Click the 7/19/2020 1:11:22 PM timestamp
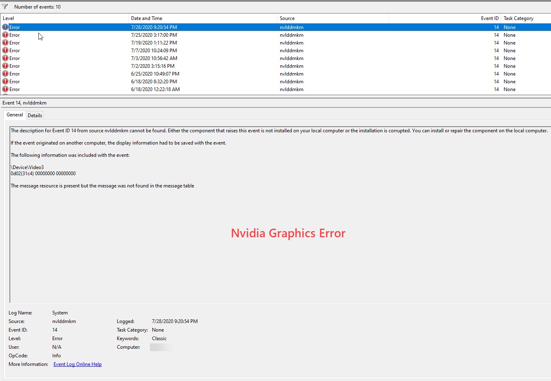The width and height of the screenshot is (551, 381). click(x=154, y=43)
